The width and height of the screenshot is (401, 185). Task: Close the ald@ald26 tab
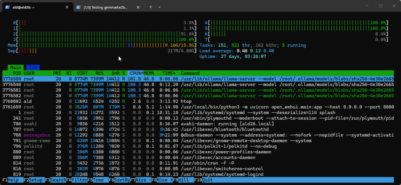[x=67, y=7]
